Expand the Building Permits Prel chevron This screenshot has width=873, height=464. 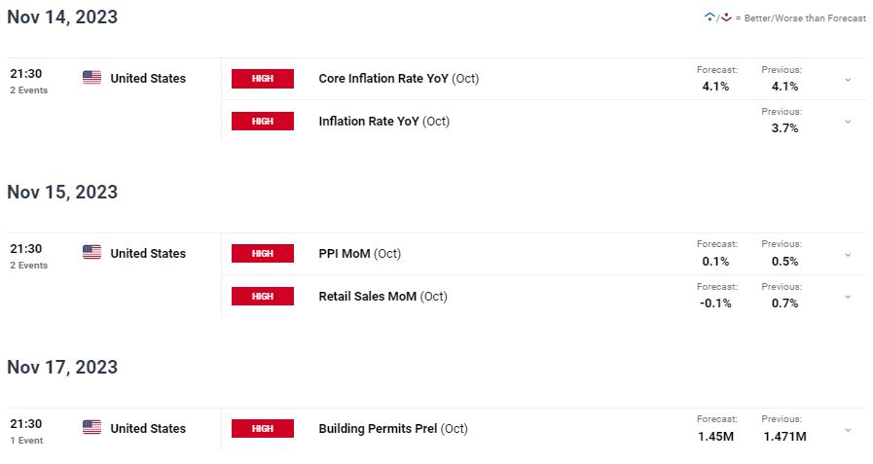click(x=848, y=430)
